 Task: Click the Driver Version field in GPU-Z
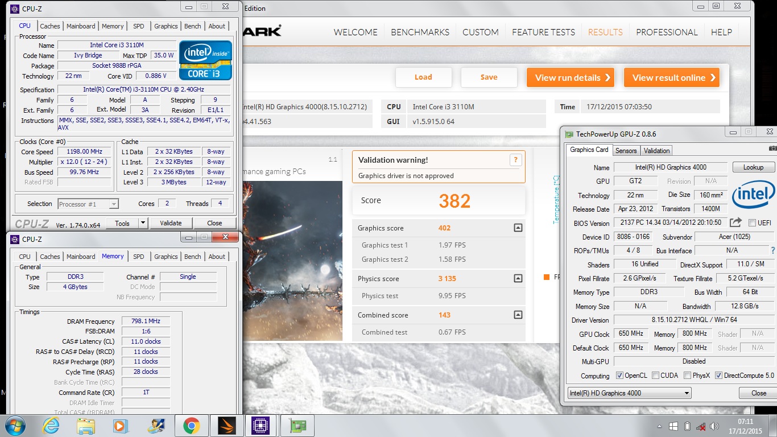pos(694,320)
